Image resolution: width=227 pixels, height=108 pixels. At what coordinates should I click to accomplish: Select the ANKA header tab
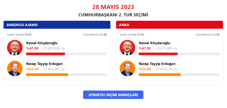[170, 25]
